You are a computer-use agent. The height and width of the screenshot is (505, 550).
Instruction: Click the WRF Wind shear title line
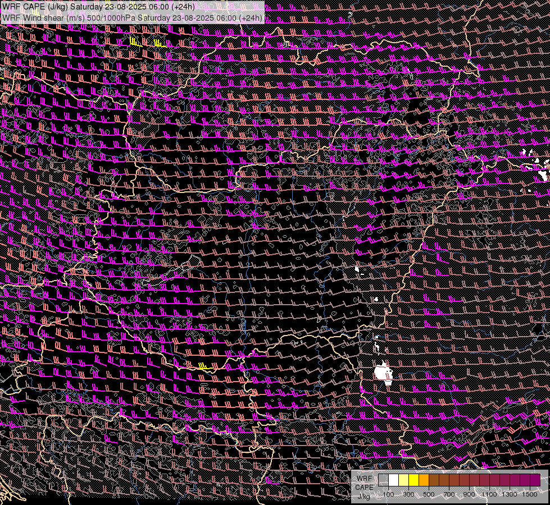pos(132,18)
